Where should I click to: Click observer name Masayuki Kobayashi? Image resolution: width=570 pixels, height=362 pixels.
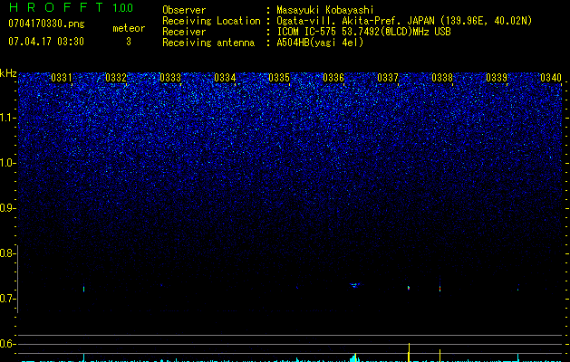coord(325,10)
